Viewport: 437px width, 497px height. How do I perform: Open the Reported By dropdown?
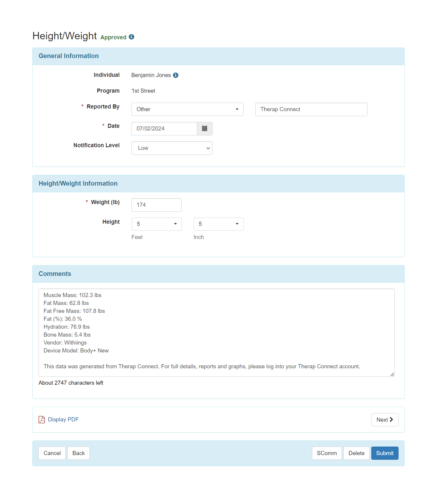click(x=187, y=109)
